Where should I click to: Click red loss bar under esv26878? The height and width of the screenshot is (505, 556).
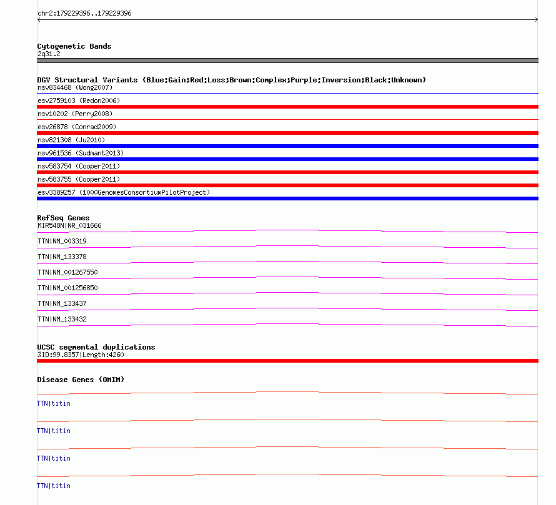point(287,133)
